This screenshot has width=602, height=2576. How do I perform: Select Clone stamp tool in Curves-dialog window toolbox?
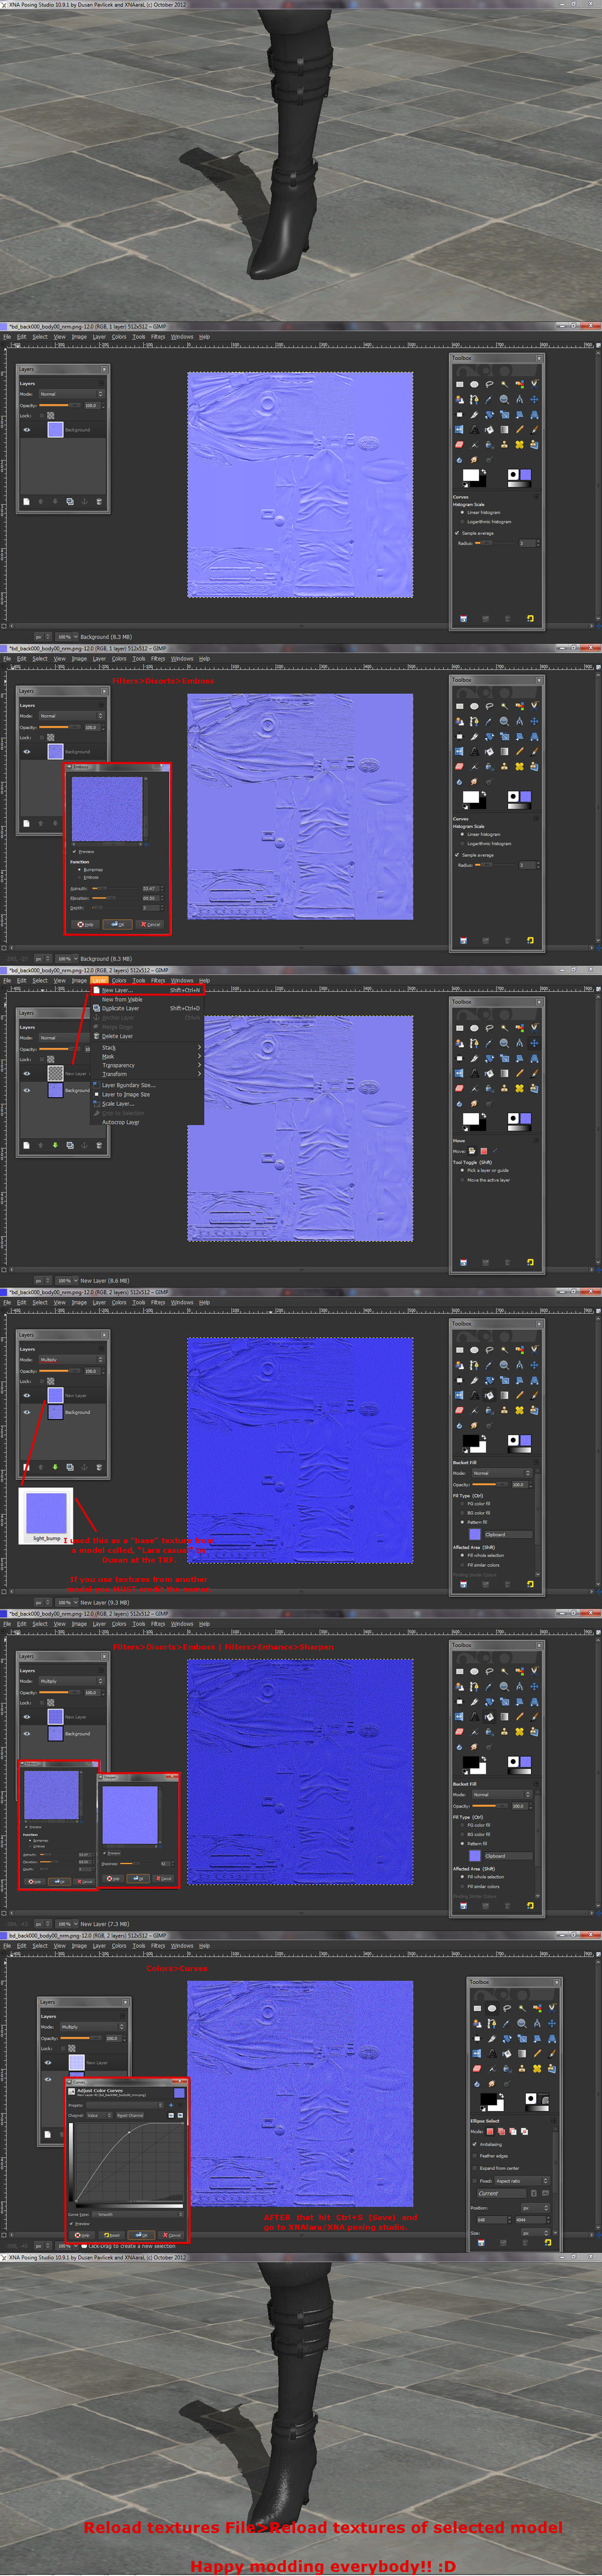pos(522,2069)
